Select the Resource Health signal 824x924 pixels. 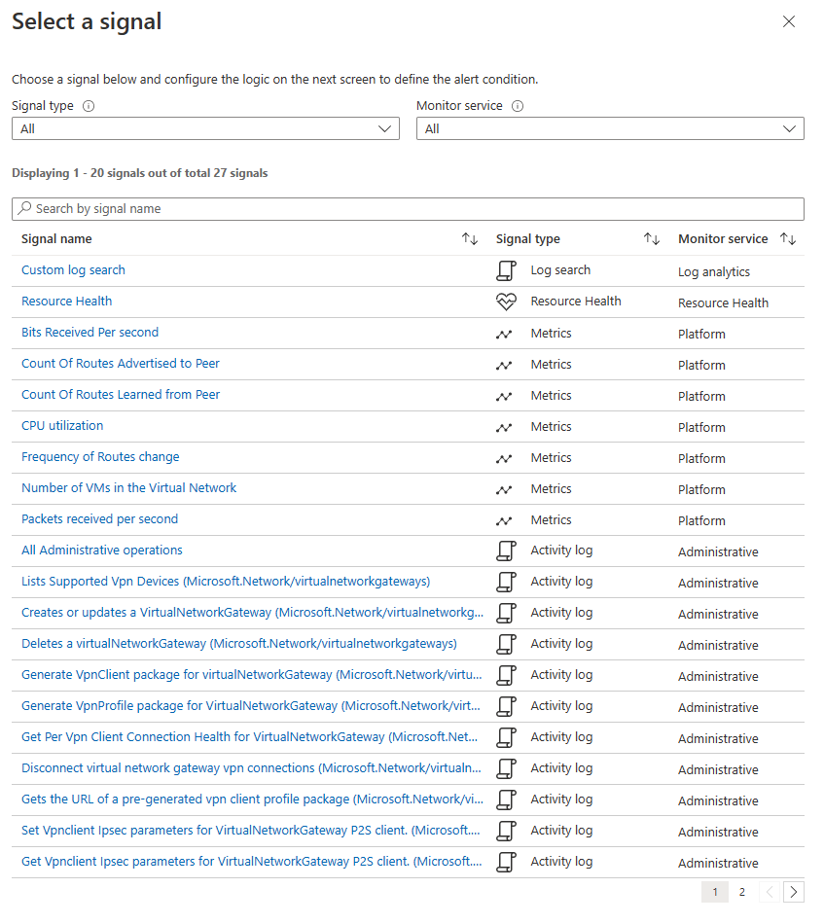click(x=66, y=301)
